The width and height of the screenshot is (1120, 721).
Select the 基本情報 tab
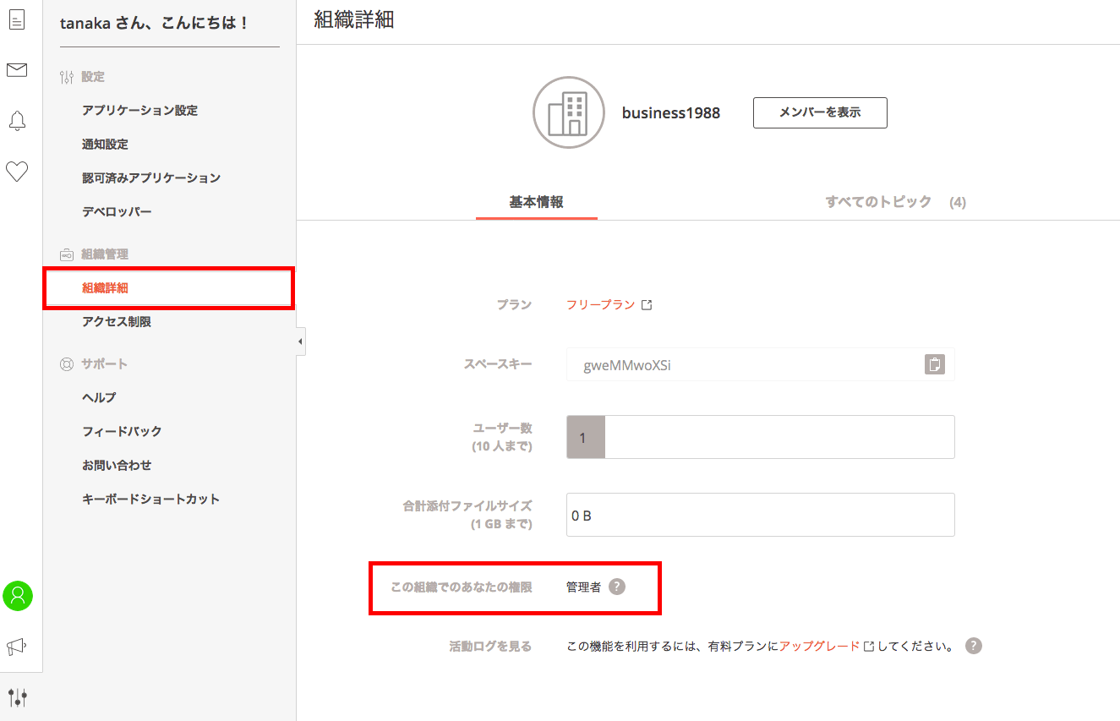pos(536,202)
